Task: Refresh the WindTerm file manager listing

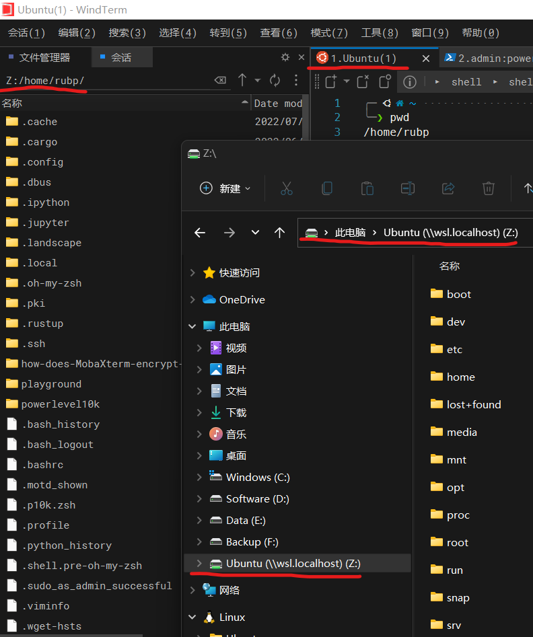Action: [275, 81]
